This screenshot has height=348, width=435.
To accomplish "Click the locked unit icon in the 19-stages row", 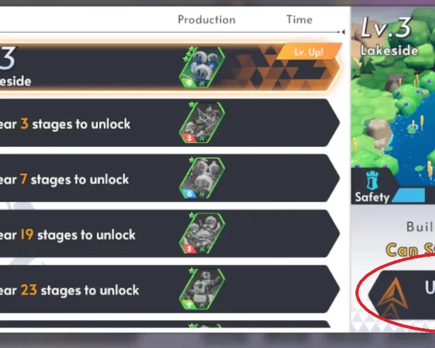I will coord(202,233).
